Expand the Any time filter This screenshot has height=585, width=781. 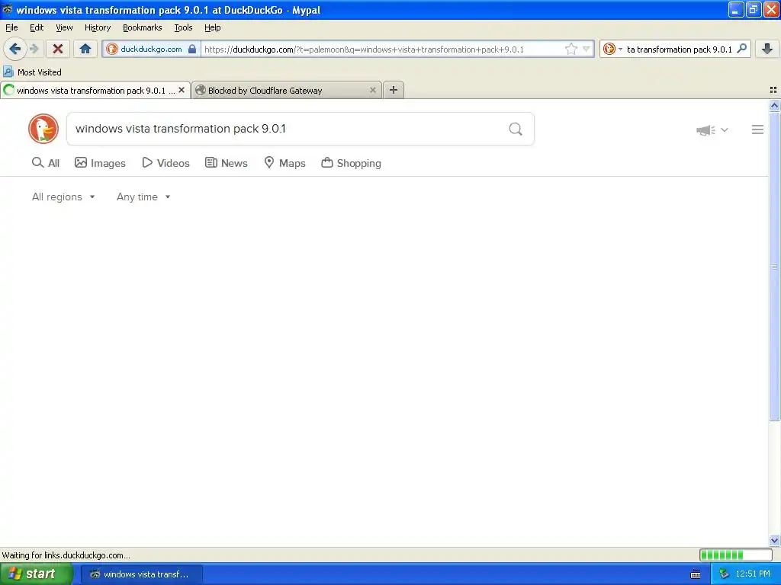[x=143, y=197]
